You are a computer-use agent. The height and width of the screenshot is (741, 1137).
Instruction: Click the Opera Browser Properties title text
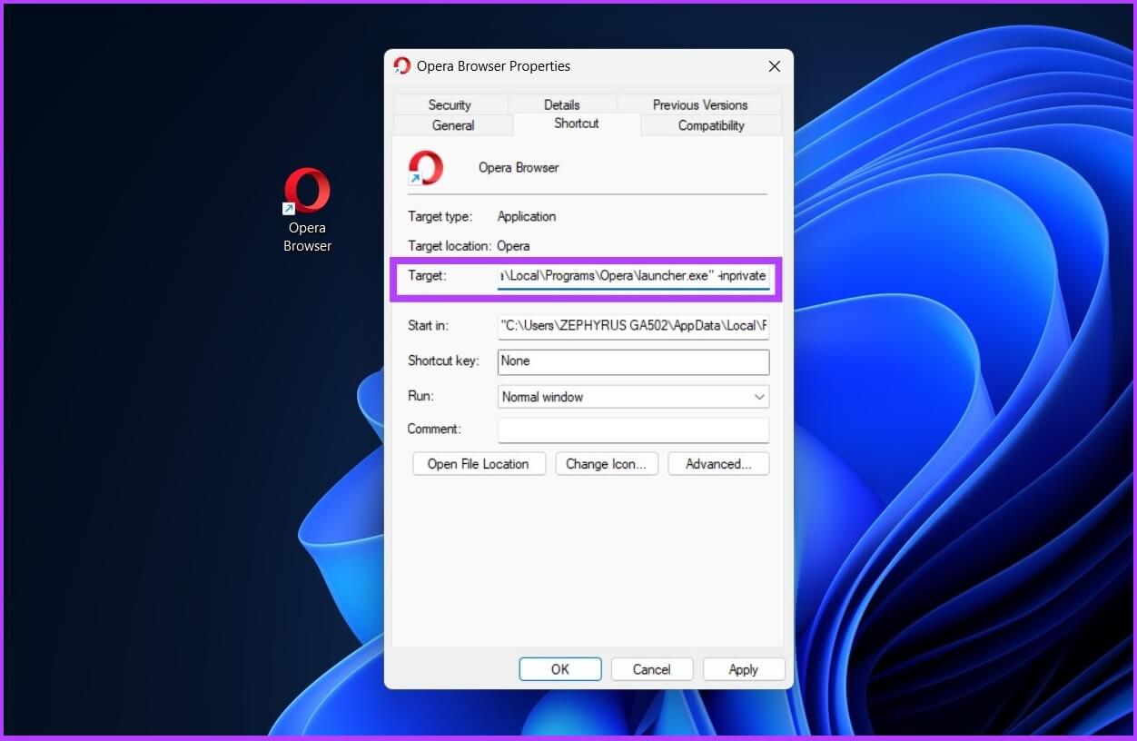[x=493, y=66]
